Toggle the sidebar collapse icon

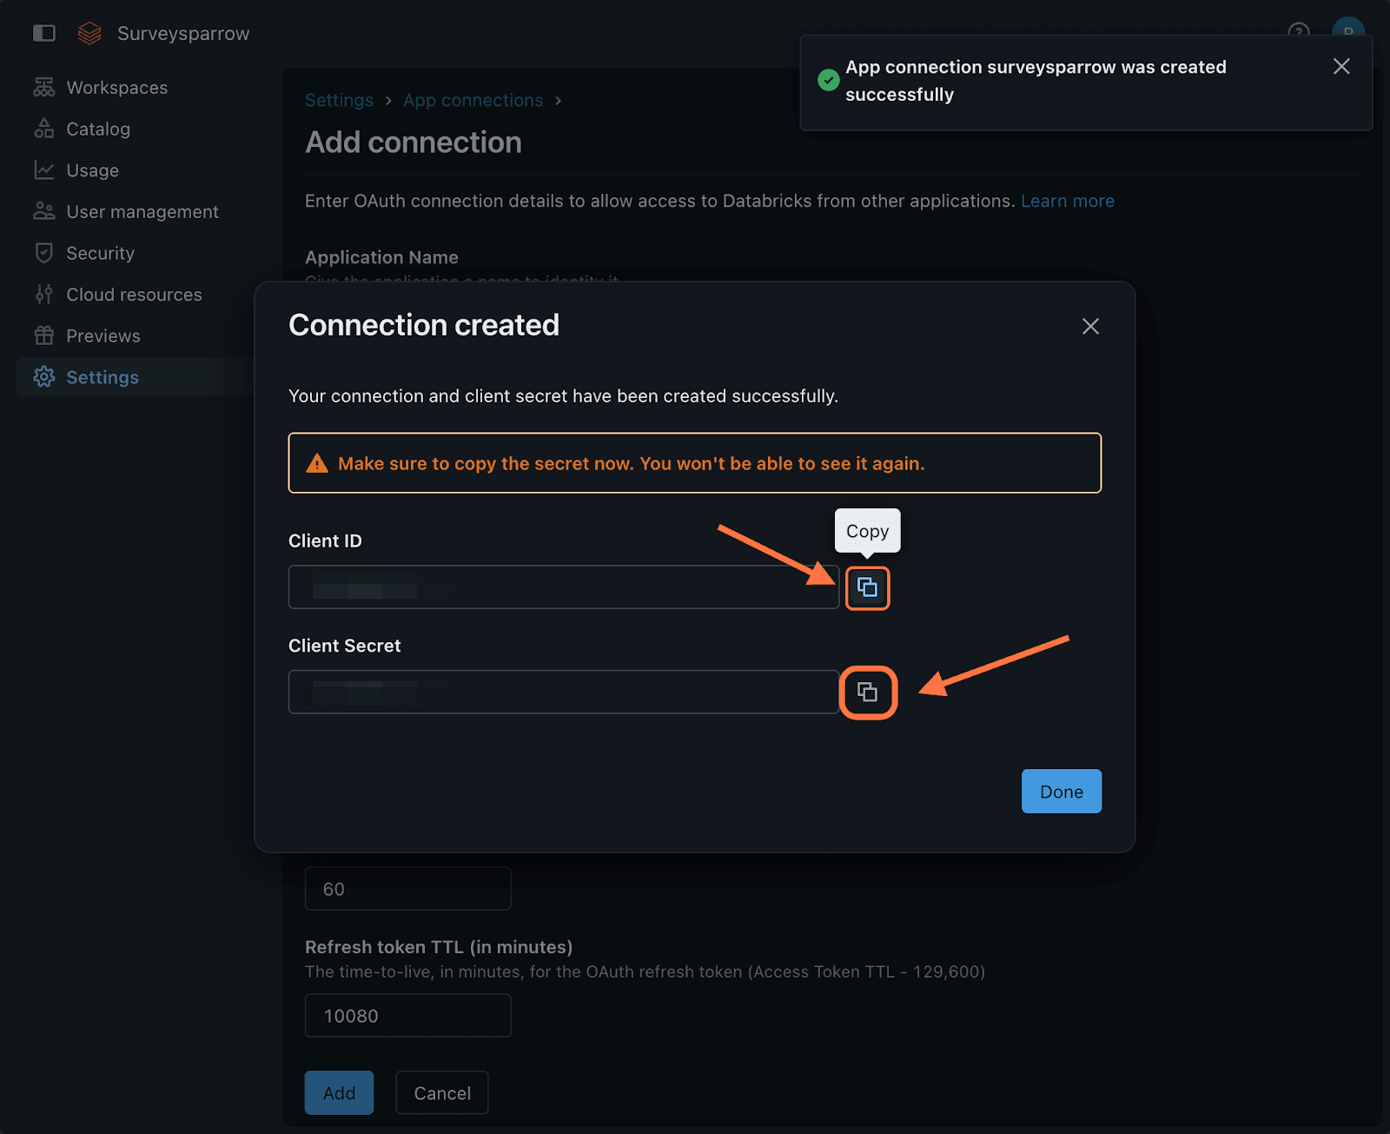(44, 34)
